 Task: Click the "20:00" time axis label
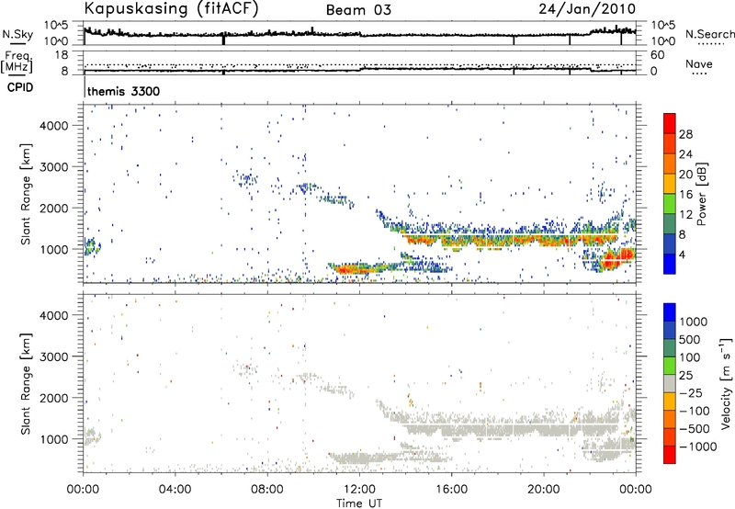544,489
